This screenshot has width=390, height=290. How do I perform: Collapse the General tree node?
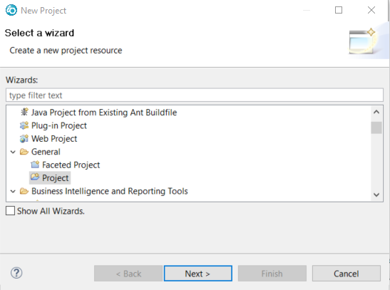pyautogui.click(x=13, y=152)
